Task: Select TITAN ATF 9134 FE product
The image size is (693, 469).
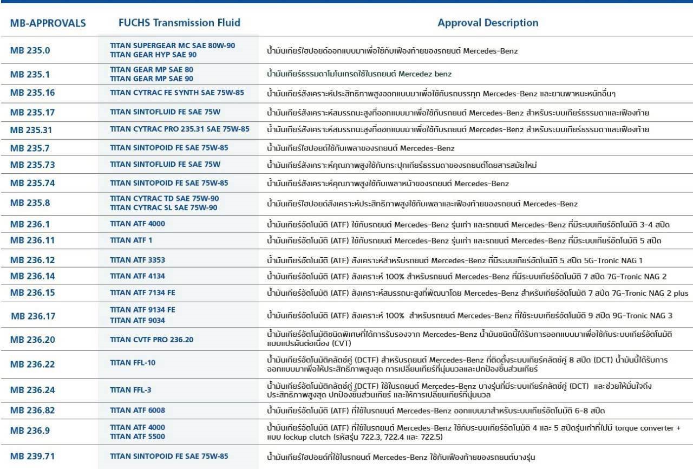Action: (142, 310)
